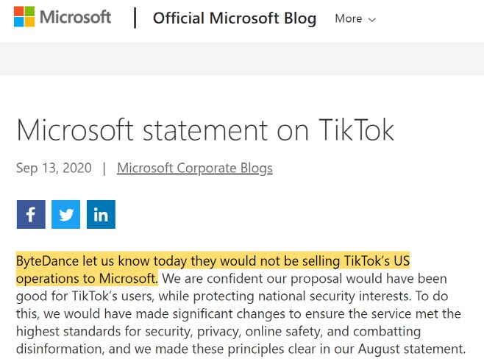Click the Microsoft four-square logo
Screen dimensions: 484x359
coord(24,18)
